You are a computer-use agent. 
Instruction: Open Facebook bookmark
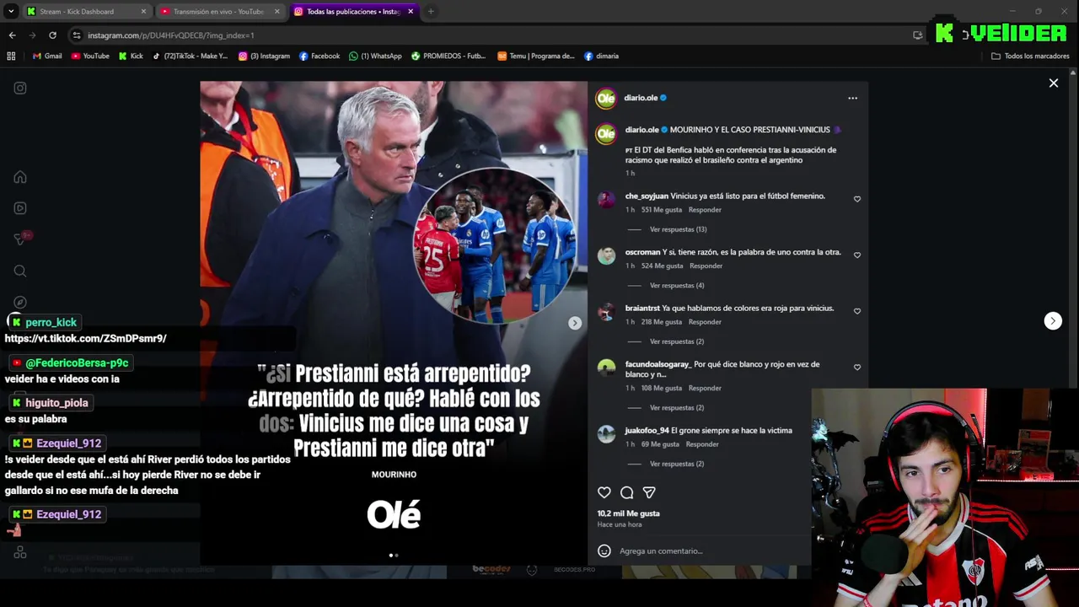click(319, 56)
